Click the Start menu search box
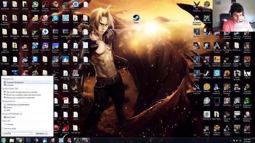Image resolution: width=255 pixels, height=143 pixels. [17, 133]
